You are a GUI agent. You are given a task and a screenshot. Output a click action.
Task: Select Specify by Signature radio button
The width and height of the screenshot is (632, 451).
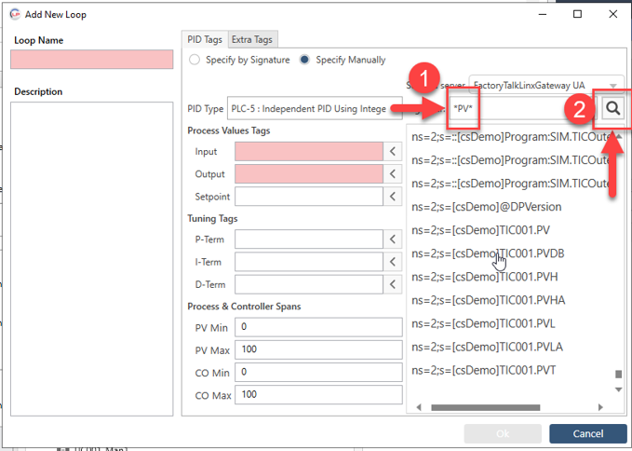(x=195, y=60)
